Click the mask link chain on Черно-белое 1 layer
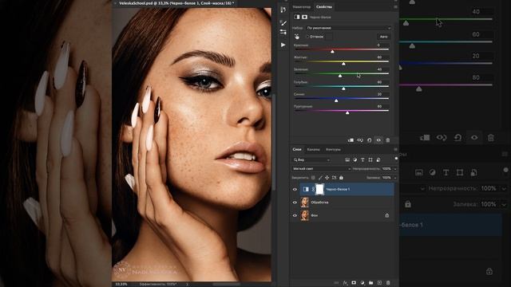511x287 pixels. pos(314,189)
